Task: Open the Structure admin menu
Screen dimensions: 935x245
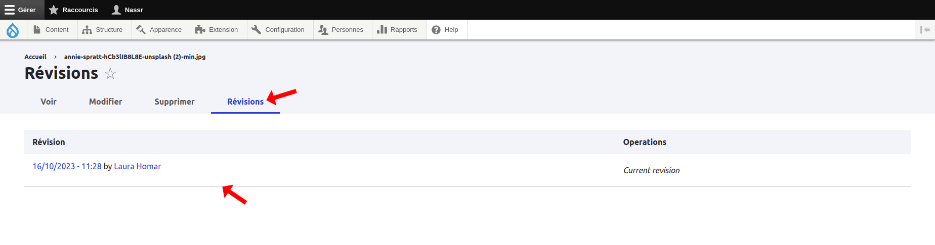Action: 103,30
